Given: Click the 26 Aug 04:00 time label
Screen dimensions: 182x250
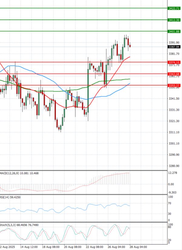Looking at the screenshot, I should (116, 247).
